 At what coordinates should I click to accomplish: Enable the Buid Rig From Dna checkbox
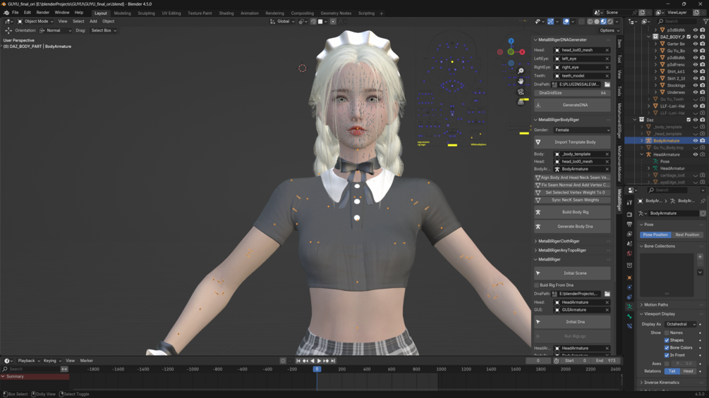pyautogui.click(x=537, y=285)
